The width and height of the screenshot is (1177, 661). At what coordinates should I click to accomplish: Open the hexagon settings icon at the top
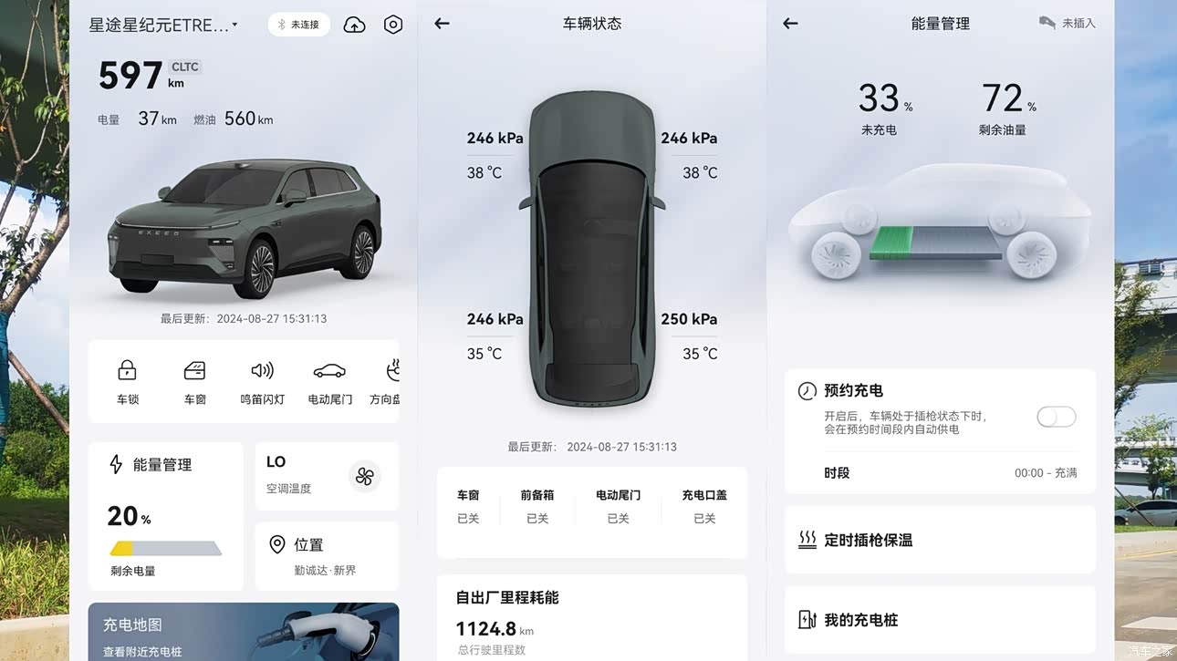pos(393,25)
